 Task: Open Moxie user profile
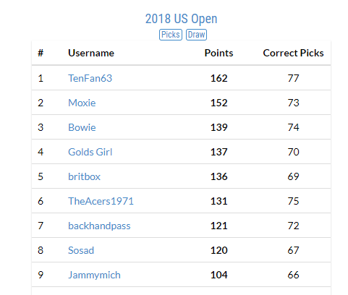click(x=82, y=103)
